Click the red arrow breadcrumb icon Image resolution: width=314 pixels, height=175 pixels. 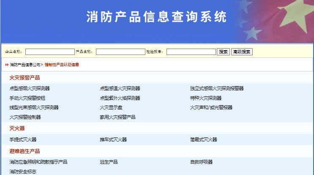pos(7,65)
